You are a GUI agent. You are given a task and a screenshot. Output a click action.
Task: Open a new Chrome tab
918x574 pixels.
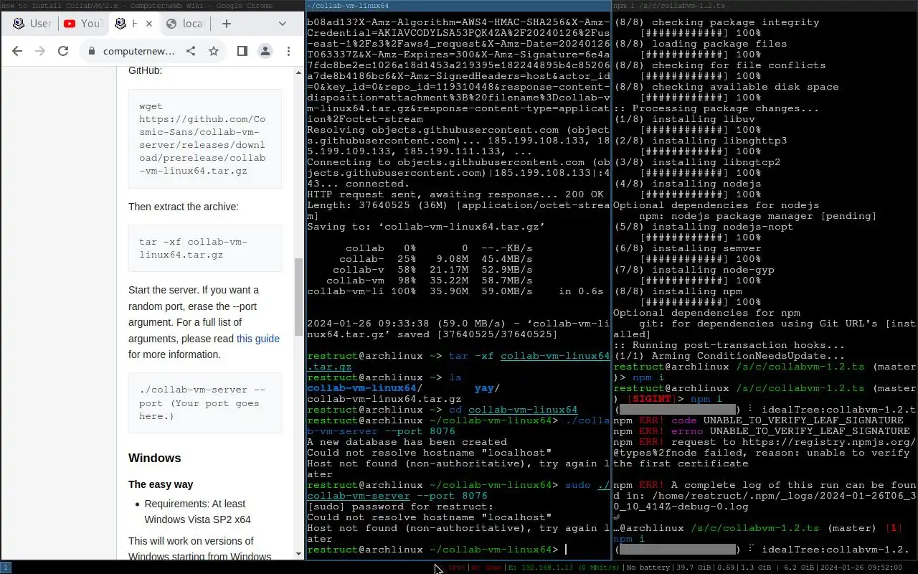(x=227, y=24)
